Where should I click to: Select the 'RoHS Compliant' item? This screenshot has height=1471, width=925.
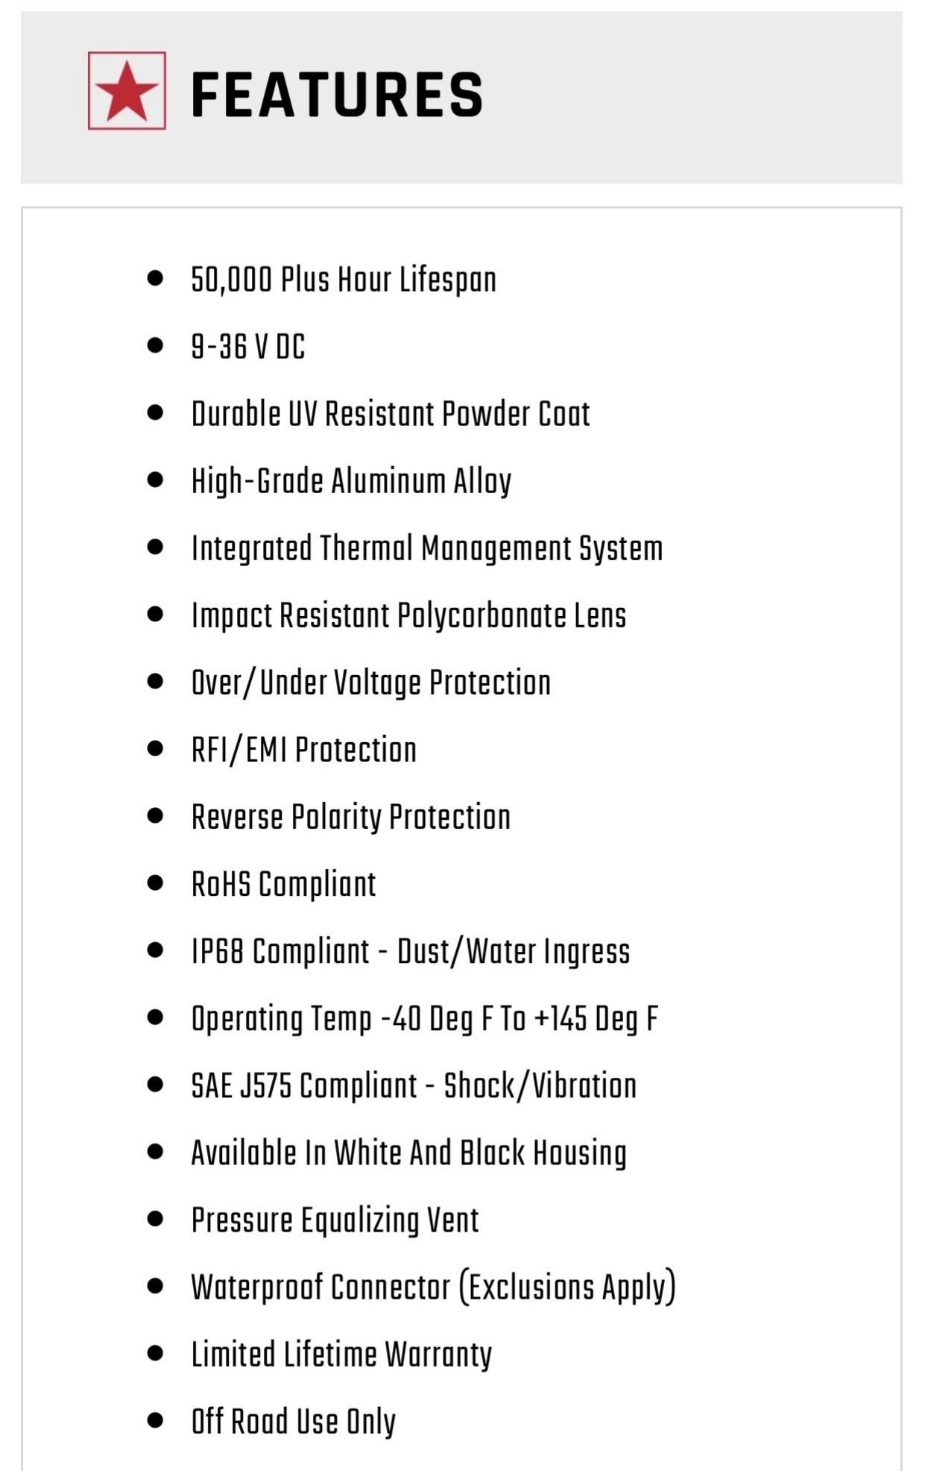click(283, 885)
